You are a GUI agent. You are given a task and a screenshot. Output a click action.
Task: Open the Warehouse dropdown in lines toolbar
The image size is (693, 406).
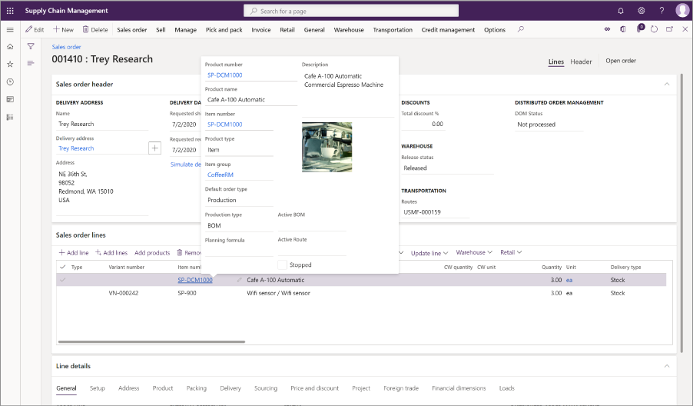(x=474, y=252)
